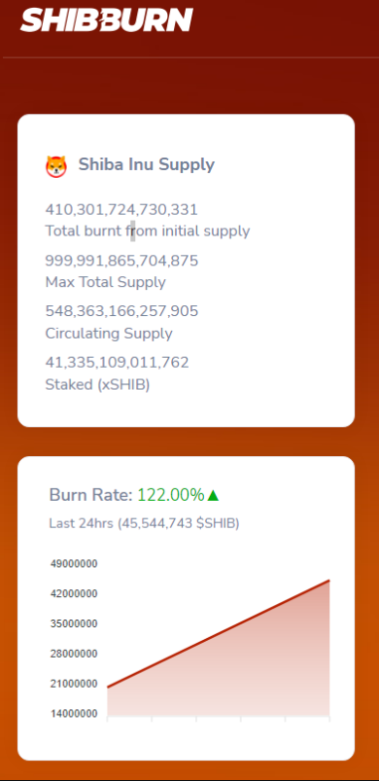This screenshot has height=781, width=379.
Task: Click the 49000000 y-axis label
Action: click(x=74, y=564)
